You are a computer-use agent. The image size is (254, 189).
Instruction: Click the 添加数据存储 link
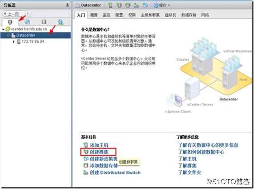tap(104, 165)
